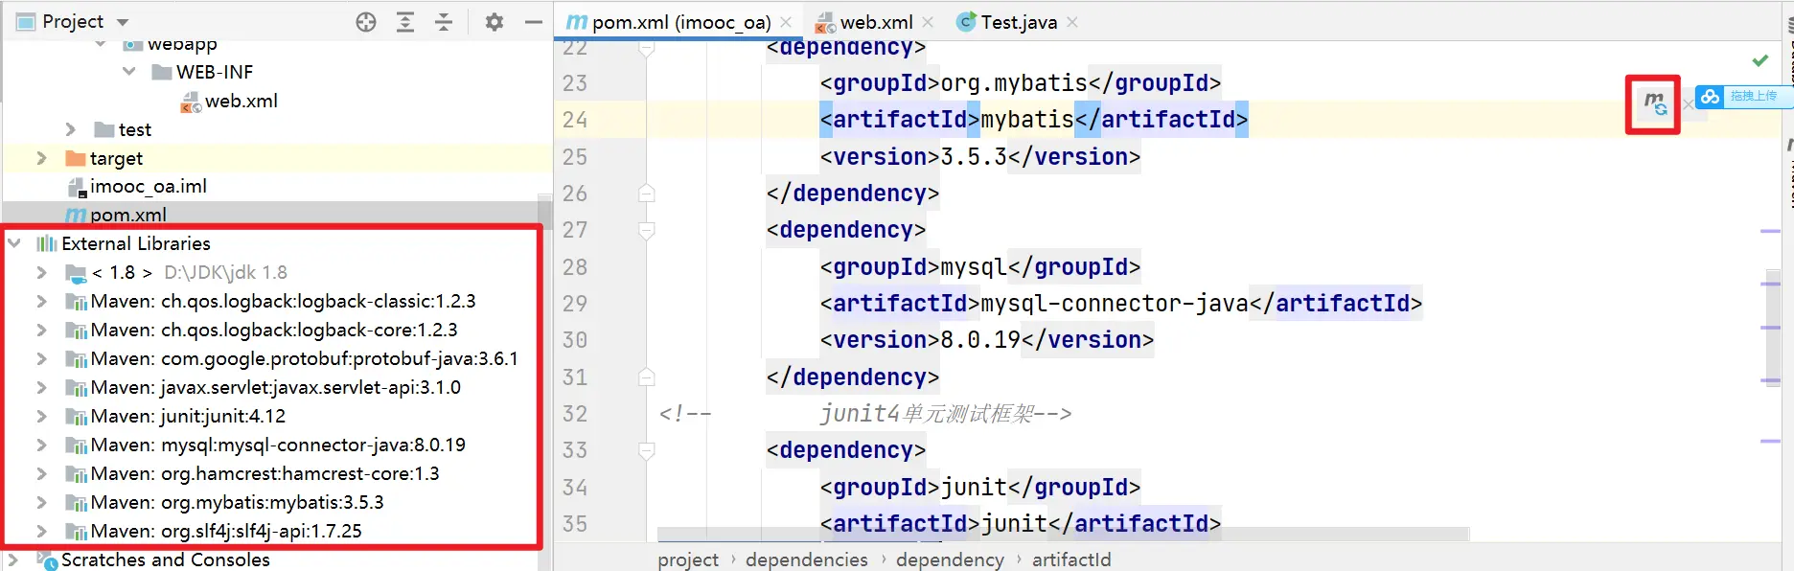Click the Collapse All icon in Project panel
This screenshot has width=1794, height=571.
coord(444,22)
